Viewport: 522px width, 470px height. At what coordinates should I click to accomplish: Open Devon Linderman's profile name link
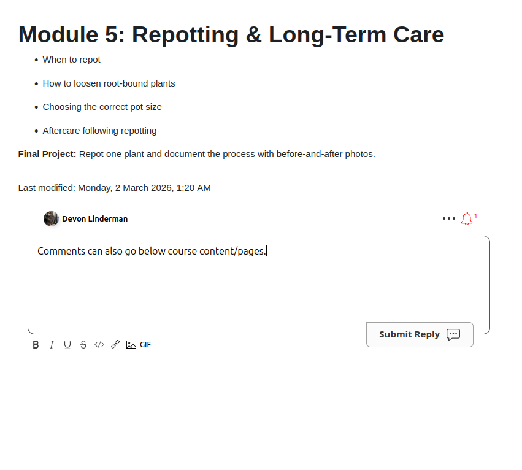94,218
